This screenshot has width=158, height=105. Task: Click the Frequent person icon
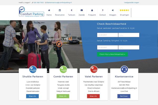coord(92,10)
